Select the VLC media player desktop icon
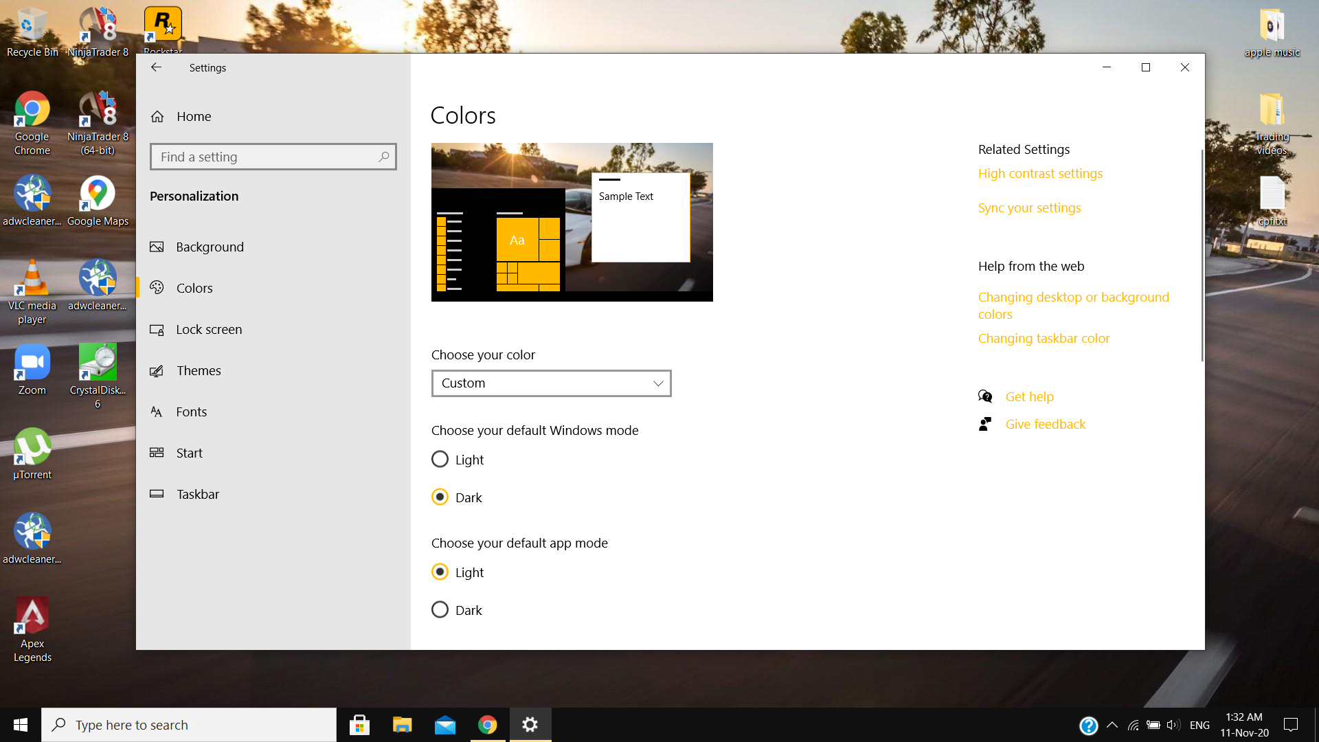Screen dimensions: 1319x742 (32, 293)
